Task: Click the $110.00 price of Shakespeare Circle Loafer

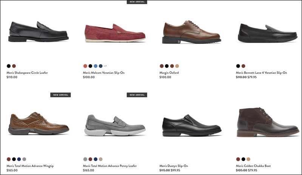Action: (12, 77)
